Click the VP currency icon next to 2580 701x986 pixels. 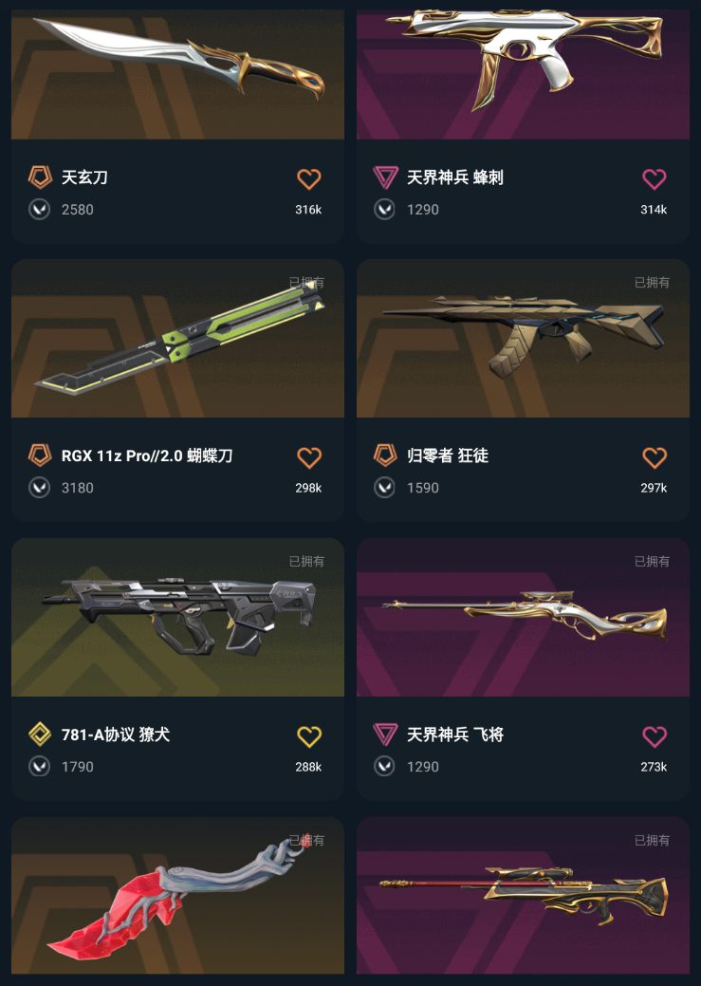[40, 210]
